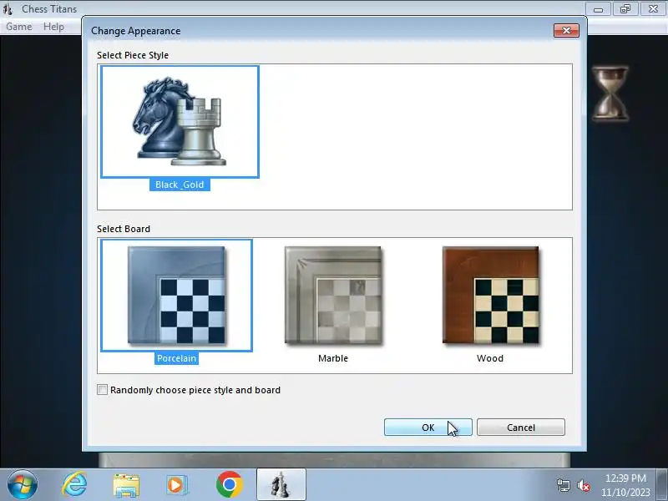Screen dimensions: 668x501
Task: Close the Change Appearance dialog with X
Action: 566,30
